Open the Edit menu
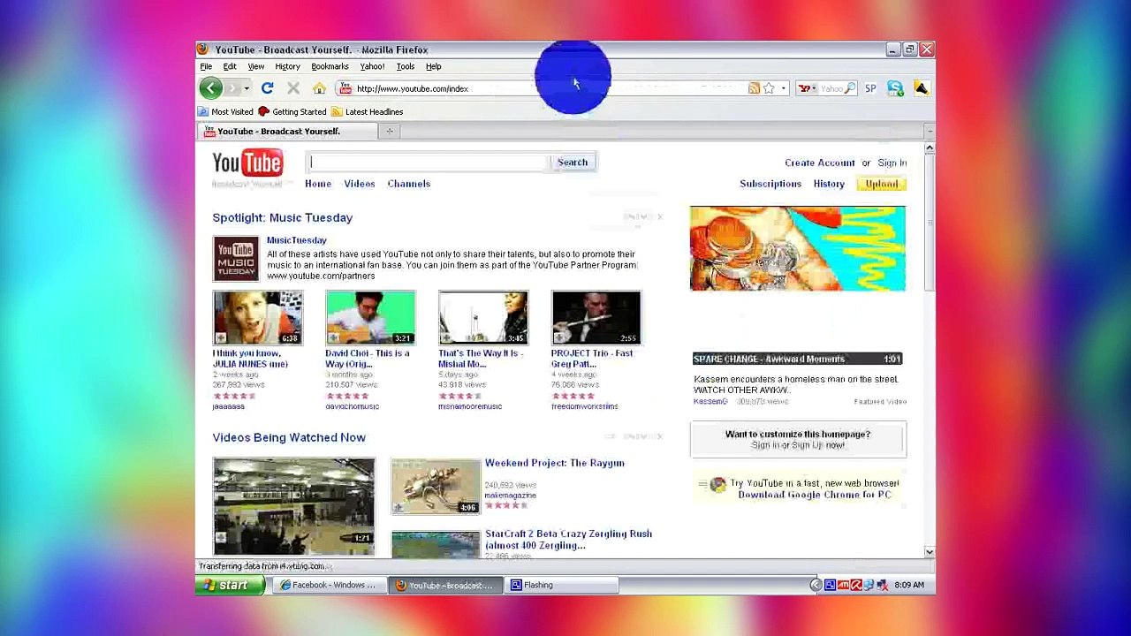This screenshot has height=636, width=1131. (x=230, y=66)
